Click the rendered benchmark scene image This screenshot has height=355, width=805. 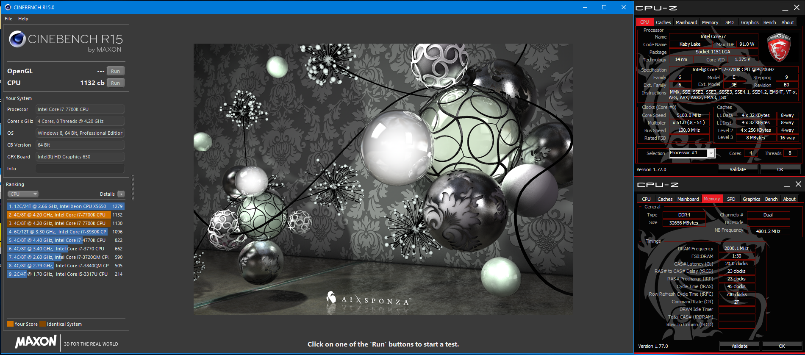[383, 179]
